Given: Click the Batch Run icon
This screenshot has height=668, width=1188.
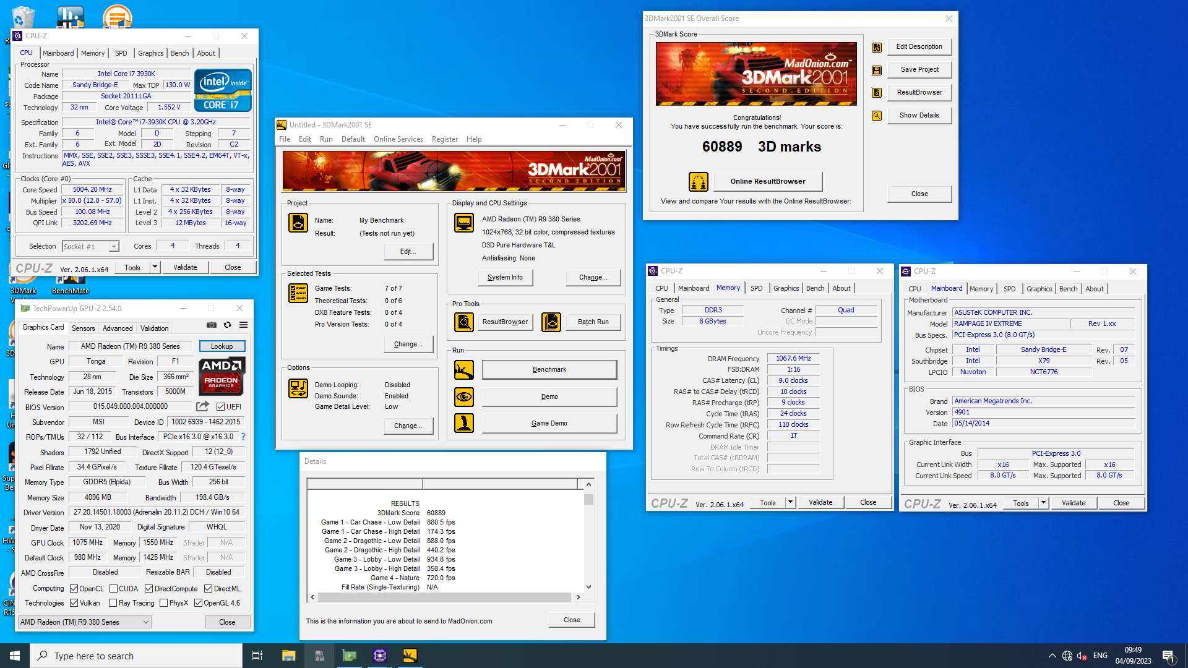Looking at the screenshot, I should click(x=551, y=322).
